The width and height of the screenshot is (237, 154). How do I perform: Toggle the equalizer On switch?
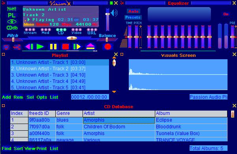[226, 14]
